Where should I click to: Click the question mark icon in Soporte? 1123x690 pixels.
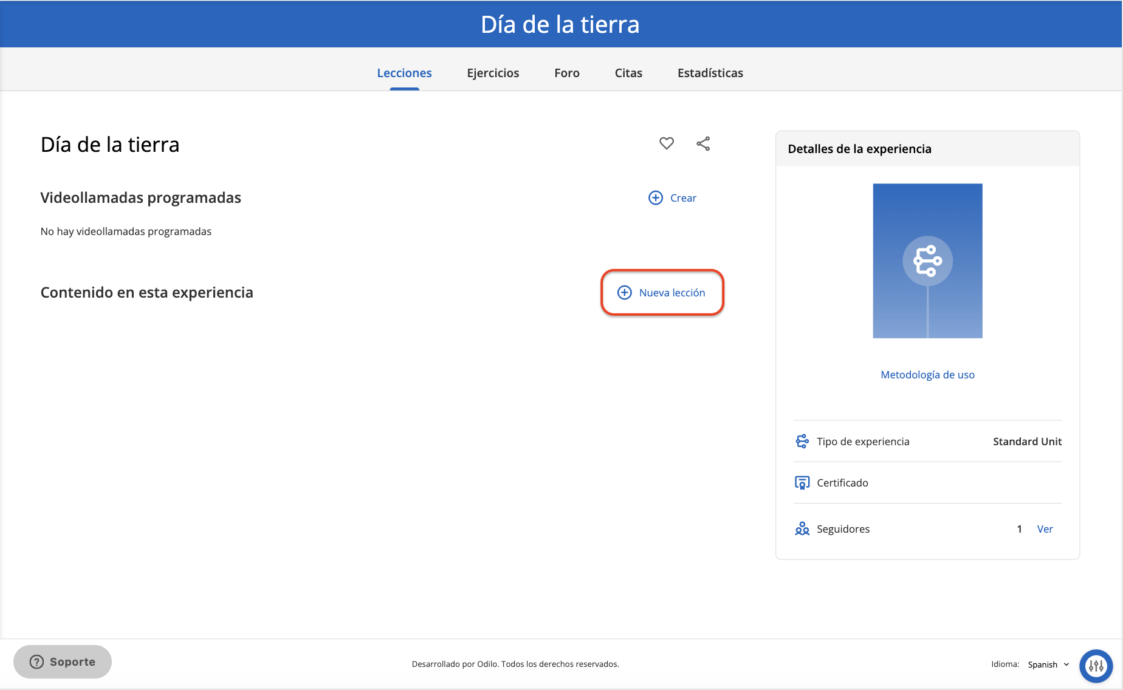pyautogui.click(x=37, y=662)
